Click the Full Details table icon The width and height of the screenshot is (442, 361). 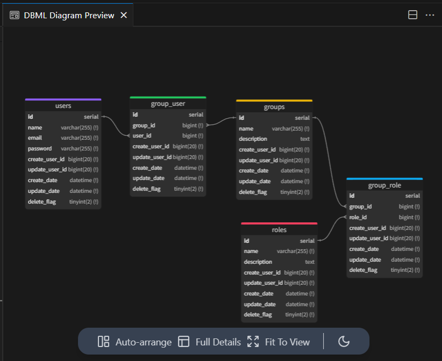[184, 342]
